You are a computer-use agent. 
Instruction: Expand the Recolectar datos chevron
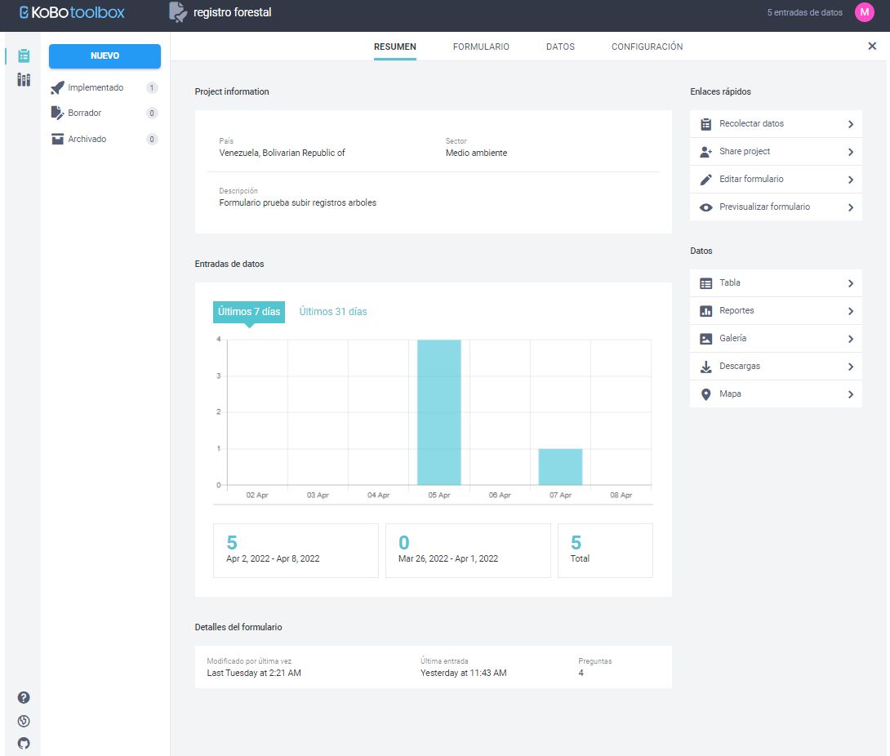pyautogui.click(x=850, y=124)
